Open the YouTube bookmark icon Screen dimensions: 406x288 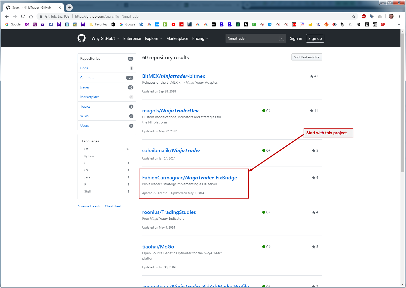point(173,24)
